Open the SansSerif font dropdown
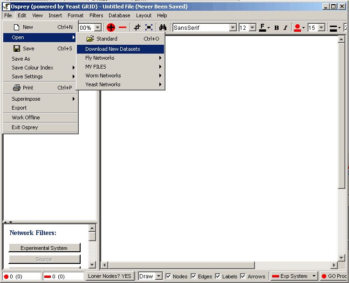Image resolution: width=349 pixels, height=283 pixels. pos(233,28)
